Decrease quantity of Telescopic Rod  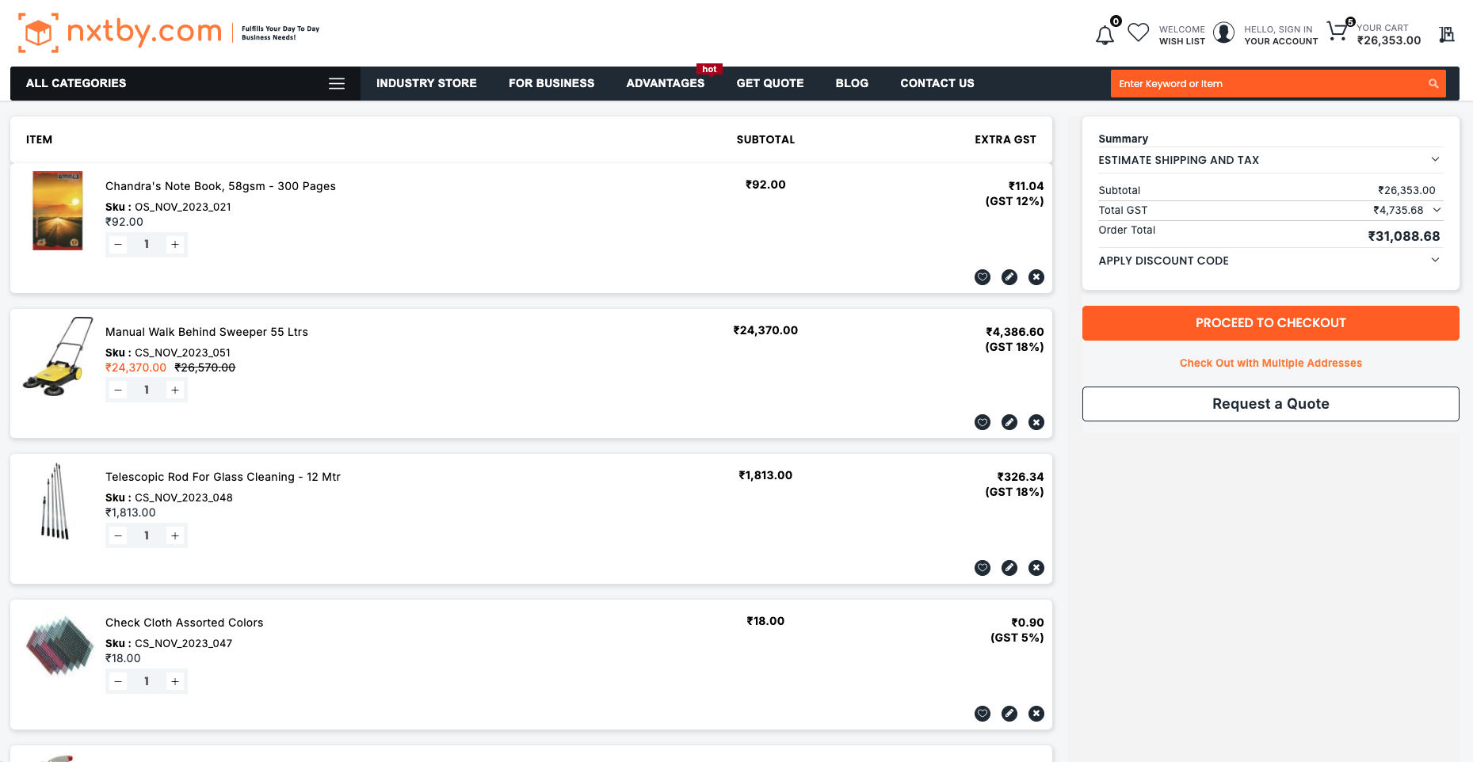coord(118,536)
